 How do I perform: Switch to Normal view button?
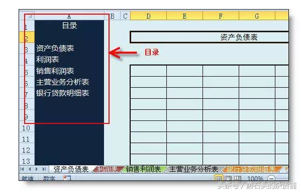point(219,178)
